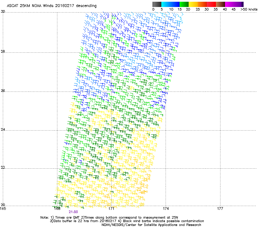Image resolution: width=259 pixels, height=227 pixels.
Task: Click the '5' legend speed label
Action: (x=162, y=9)
